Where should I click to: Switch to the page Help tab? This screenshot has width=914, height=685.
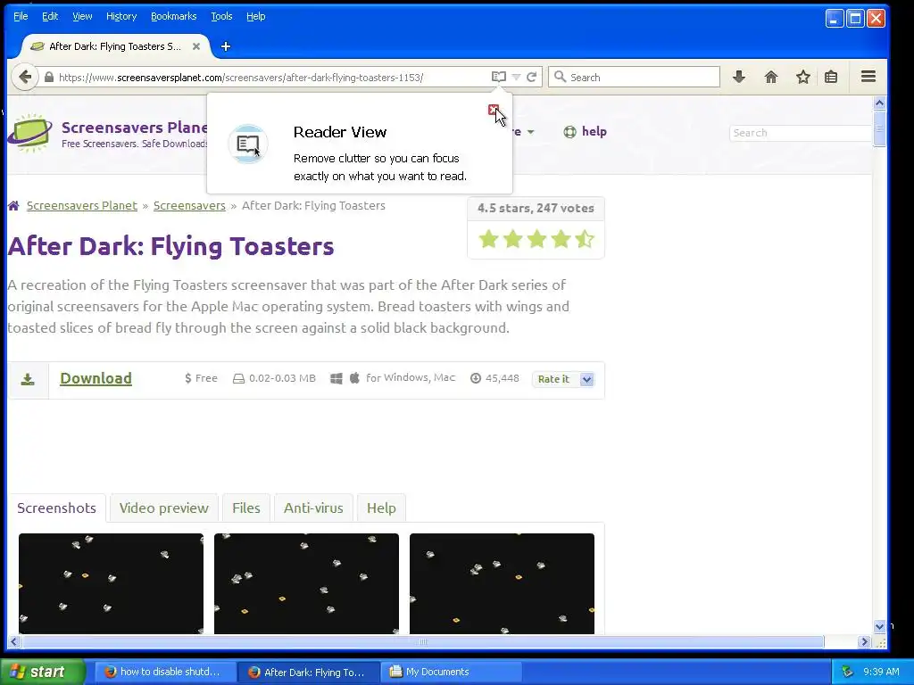pos(381,508)
